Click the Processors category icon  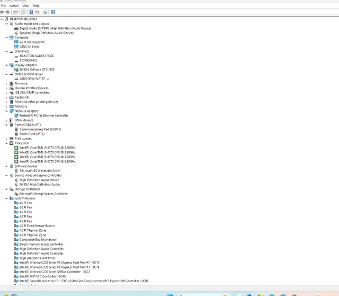click(x=12, y=143)
